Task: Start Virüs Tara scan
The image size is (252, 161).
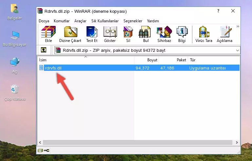Action: (204, 34)
